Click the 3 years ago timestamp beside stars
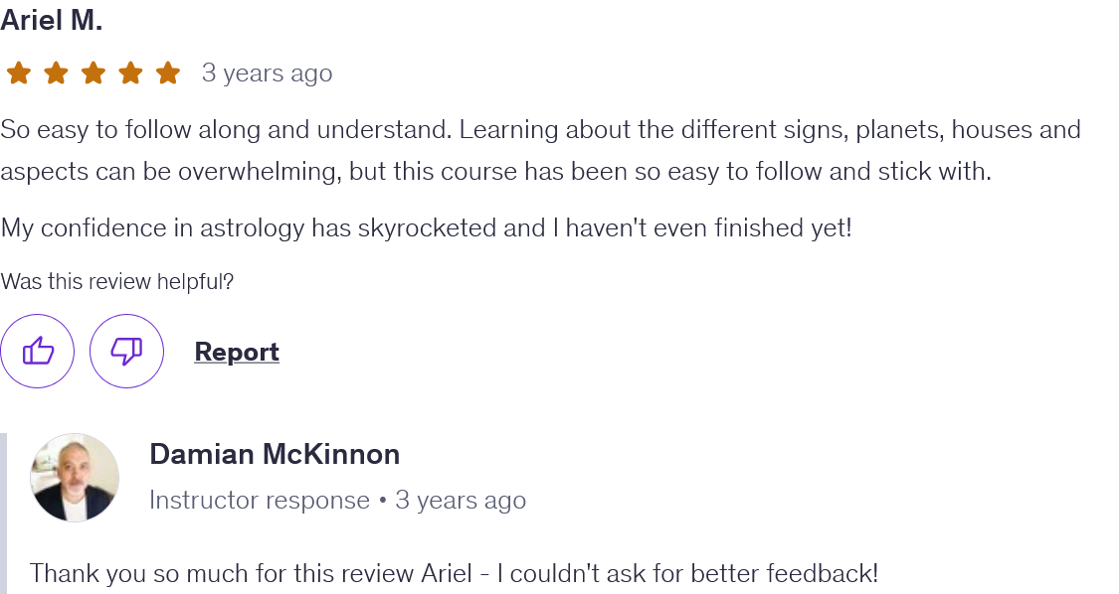 (x=267, y=73)
